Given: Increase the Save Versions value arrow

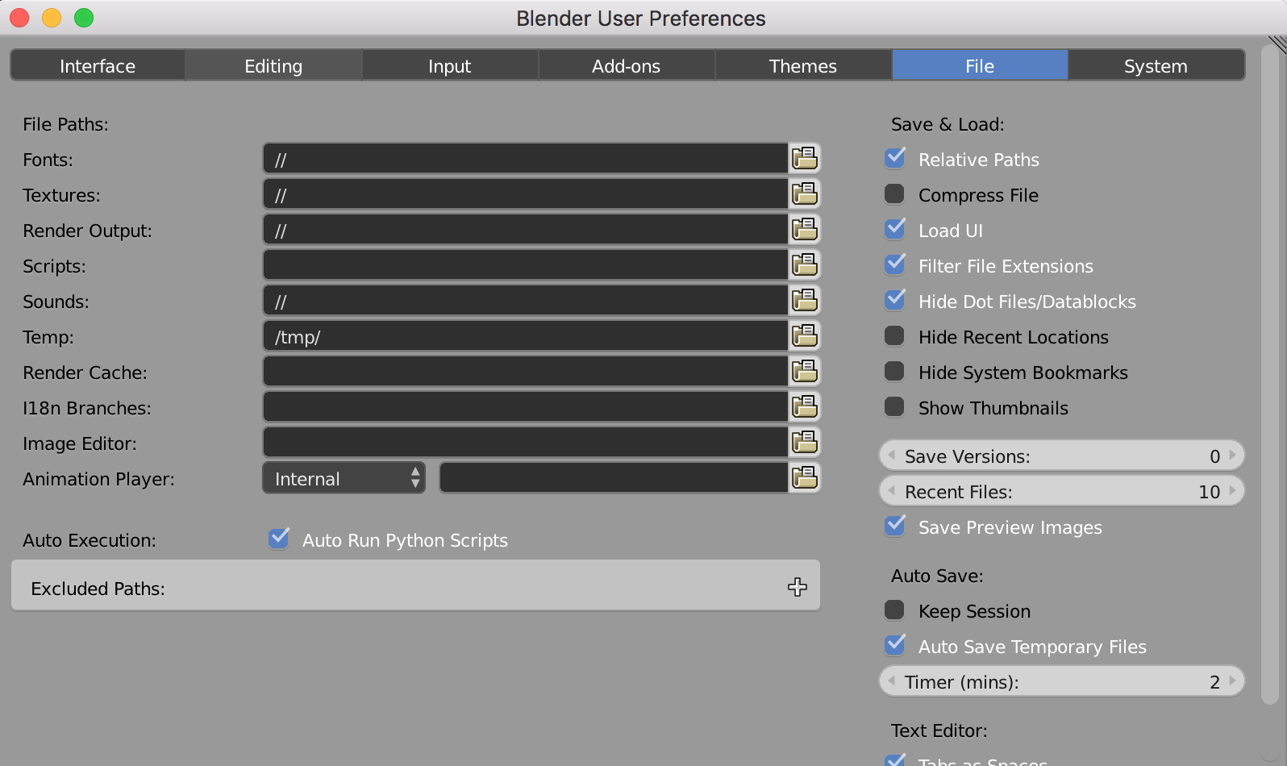Looking at the screenshot, I should [1232, 456].
